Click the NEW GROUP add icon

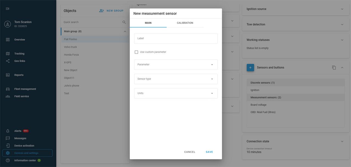tap(101, 10)
